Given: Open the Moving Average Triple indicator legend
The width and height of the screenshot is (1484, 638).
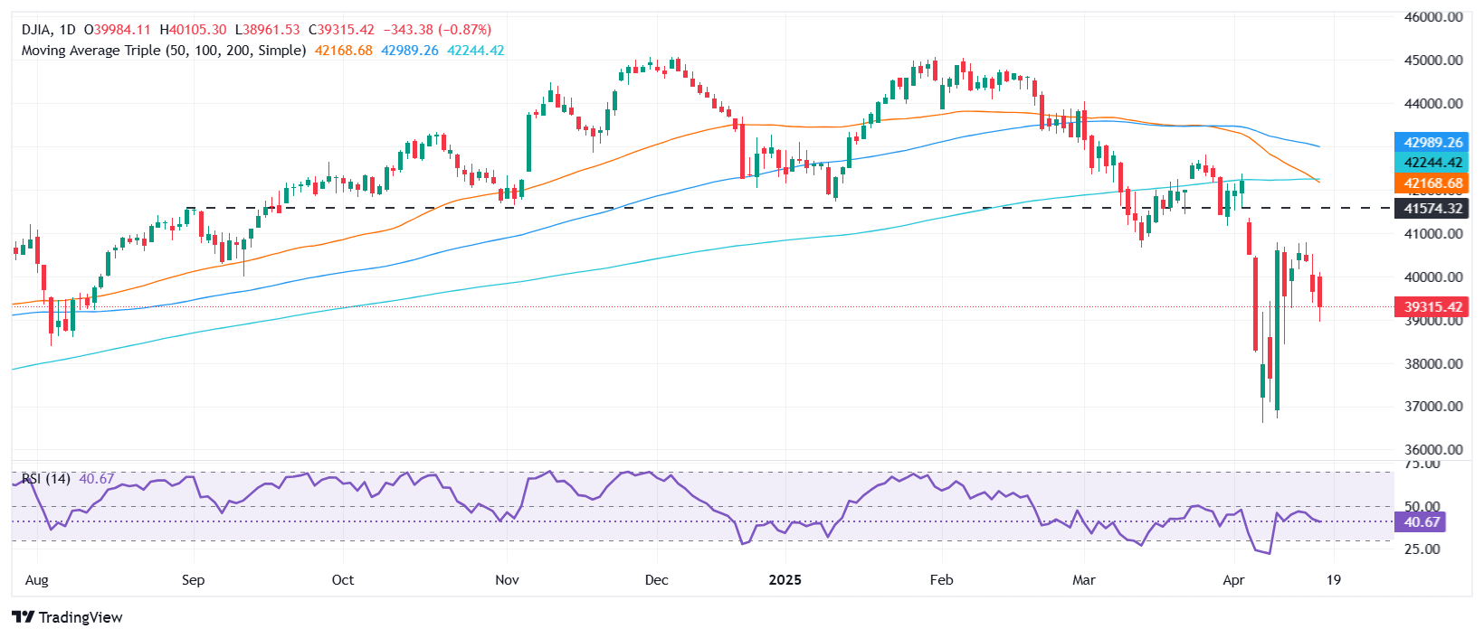Looking at the screenshot, I should coord(163,51).
